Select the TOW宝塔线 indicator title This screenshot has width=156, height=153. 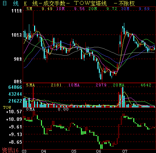90,3
